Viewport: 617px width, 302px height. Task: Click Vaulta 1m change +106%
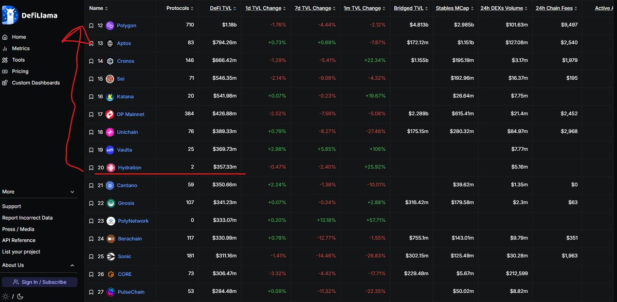pos(376,150)
